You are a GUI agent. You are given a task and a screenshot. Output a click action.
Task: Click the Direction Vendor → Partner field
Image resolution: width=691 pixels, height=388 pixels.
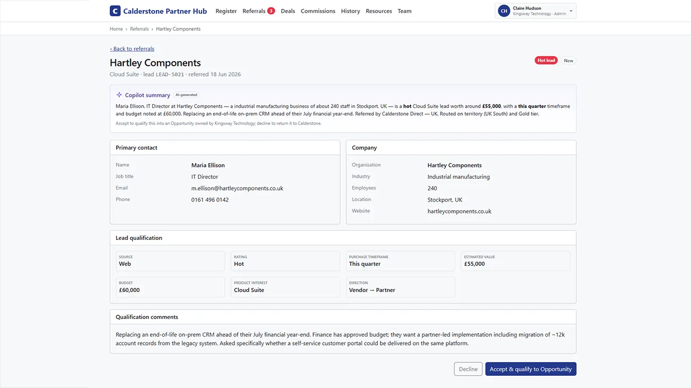click(400, 287)
